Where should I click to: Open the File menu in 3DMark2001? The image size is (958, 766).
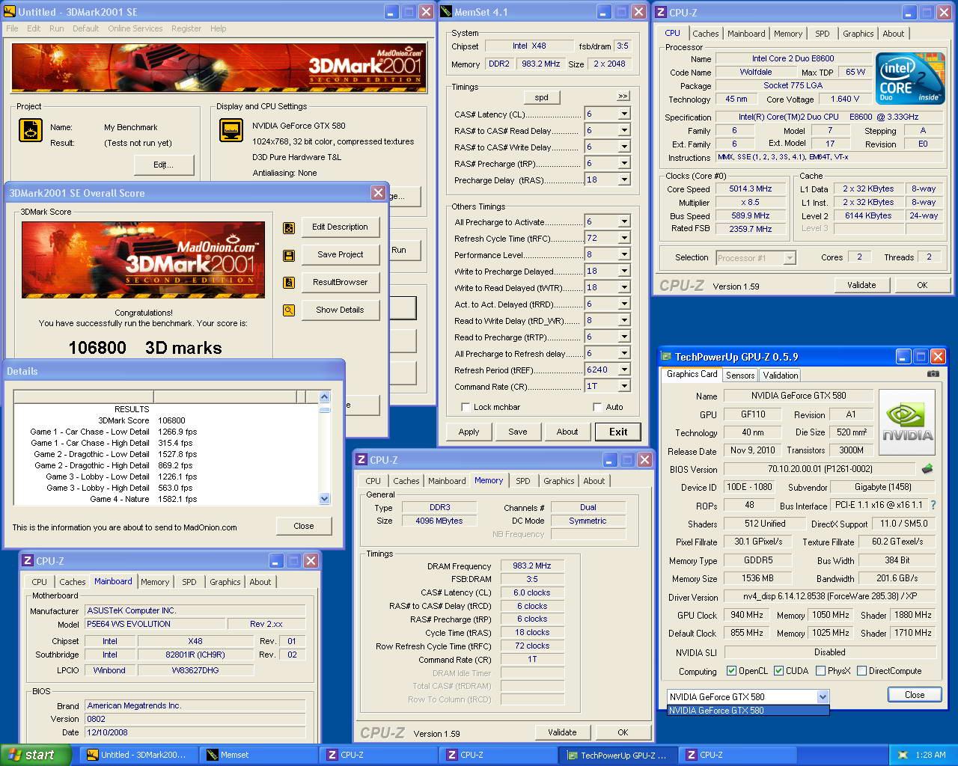pyautogui.click(x=12, y=28)
